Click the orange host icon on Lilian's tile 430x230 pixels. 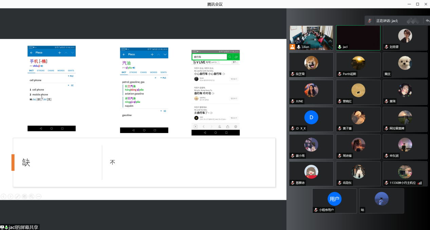[292, 47]
